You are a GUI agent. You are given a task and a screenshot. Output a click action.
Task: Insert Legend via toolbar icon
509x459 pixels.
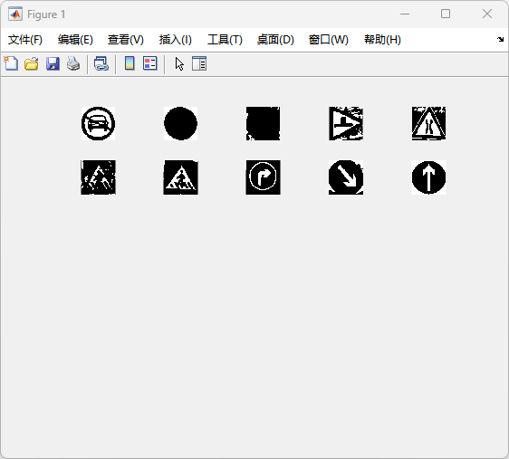[150, 63]
